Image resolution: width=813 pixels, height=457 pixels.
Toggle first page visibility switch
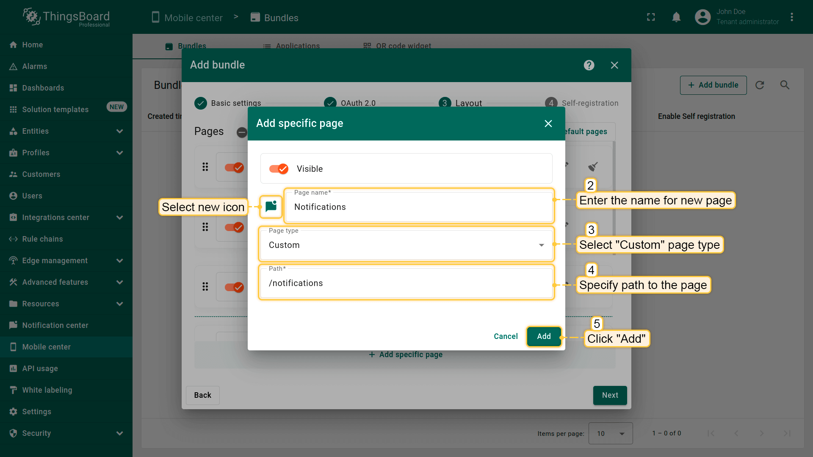coord(234,168)
